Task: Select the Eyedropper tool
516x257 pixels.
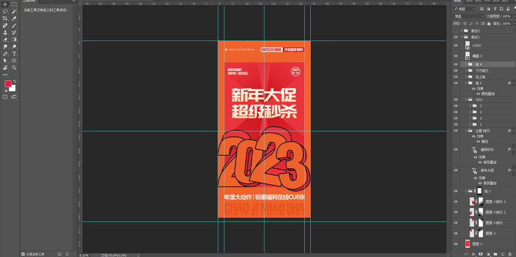Action: point(14,18)
